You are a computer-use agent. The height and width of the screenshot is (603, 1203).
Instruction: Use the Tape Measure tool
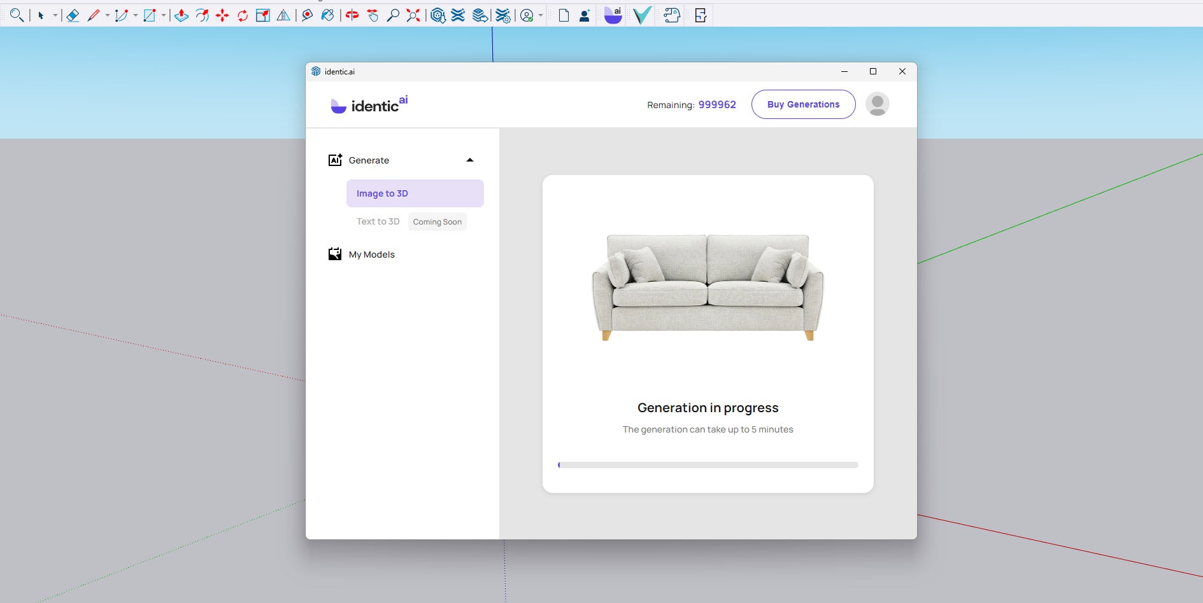(308, 15)
